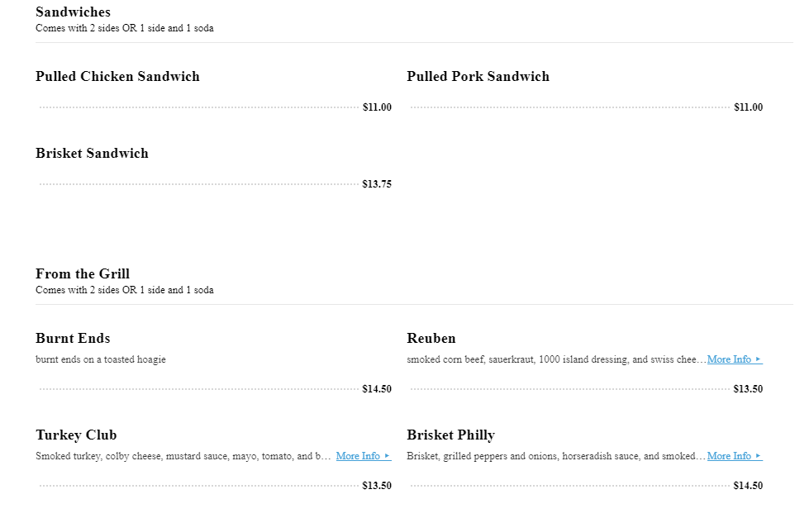Select the Pulled Chicken Sandwich title

[x=117, y=77]
